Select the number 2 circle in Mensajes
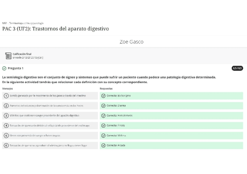 pyautogui.click(x=6, y=106)
